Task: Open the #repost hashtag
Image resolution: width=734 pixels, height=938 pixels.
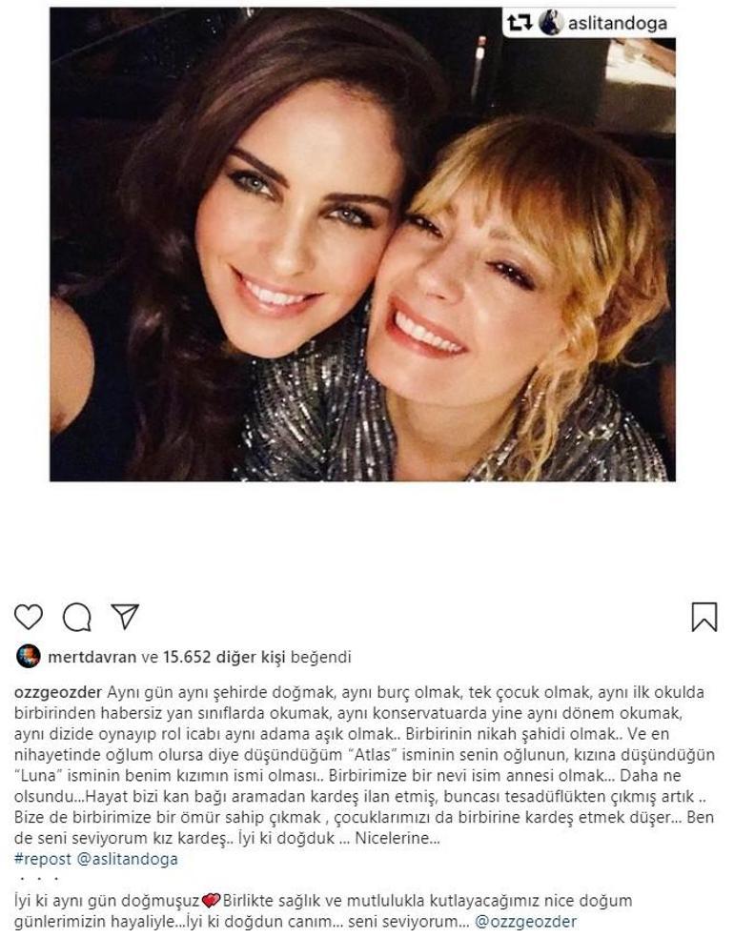Action: [43, 859]
